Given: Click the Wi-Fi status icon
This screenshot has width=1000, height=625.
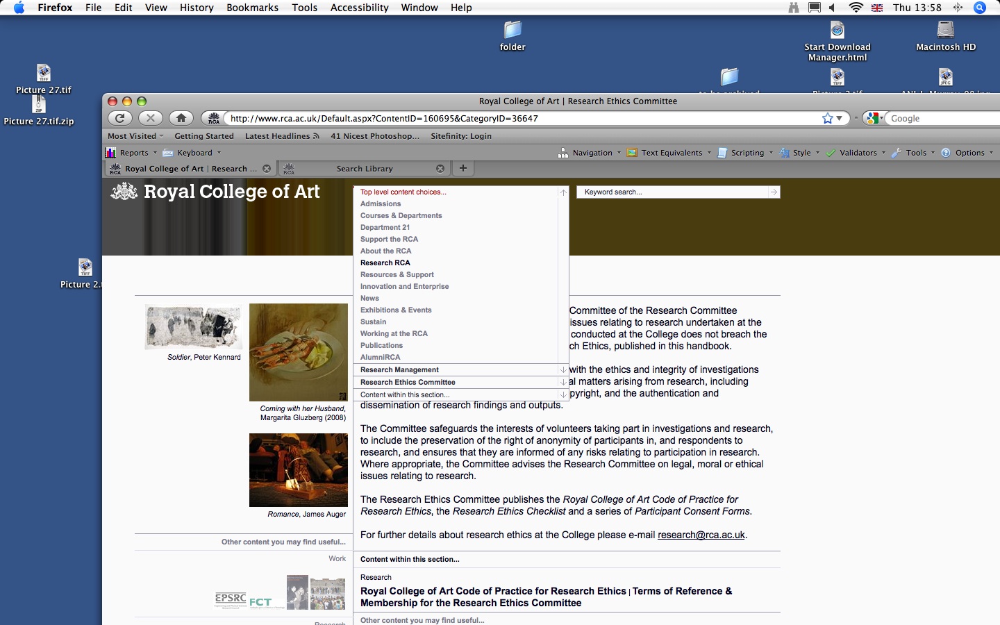Looking at the screenshot, I should (856, 8).
